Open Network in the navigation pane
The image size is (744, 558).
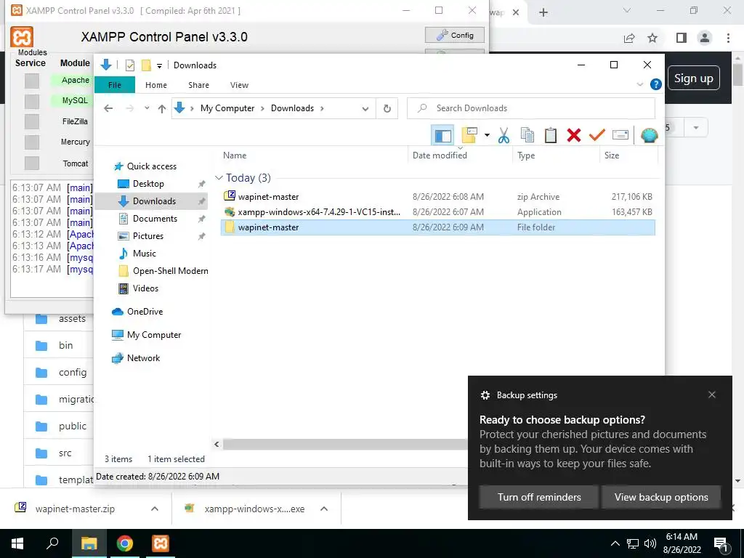(x=143, y=357)
